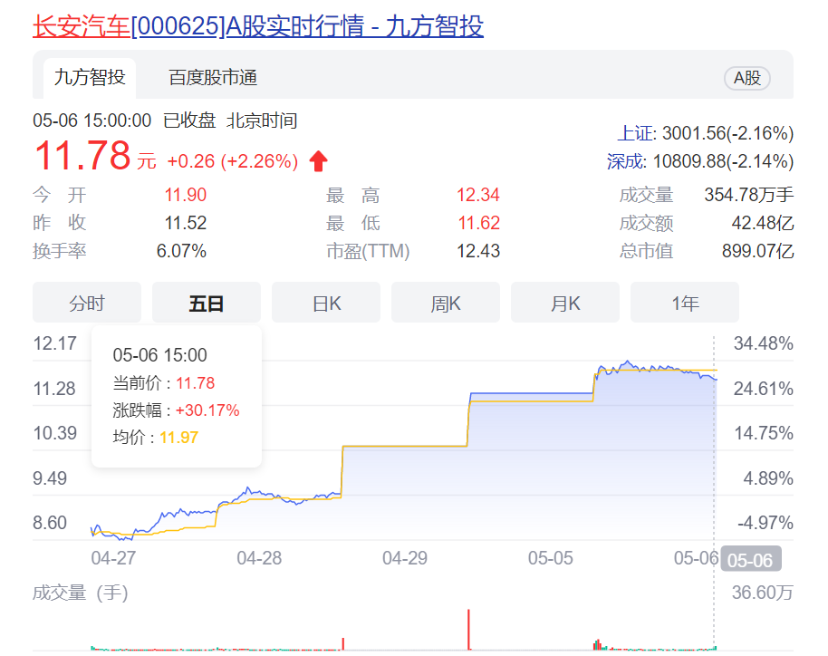The height and width of the screenshot is (656, 828).
Task: Click the change value +0.26 (+2.26%)
Action: (x=232, y=161)
